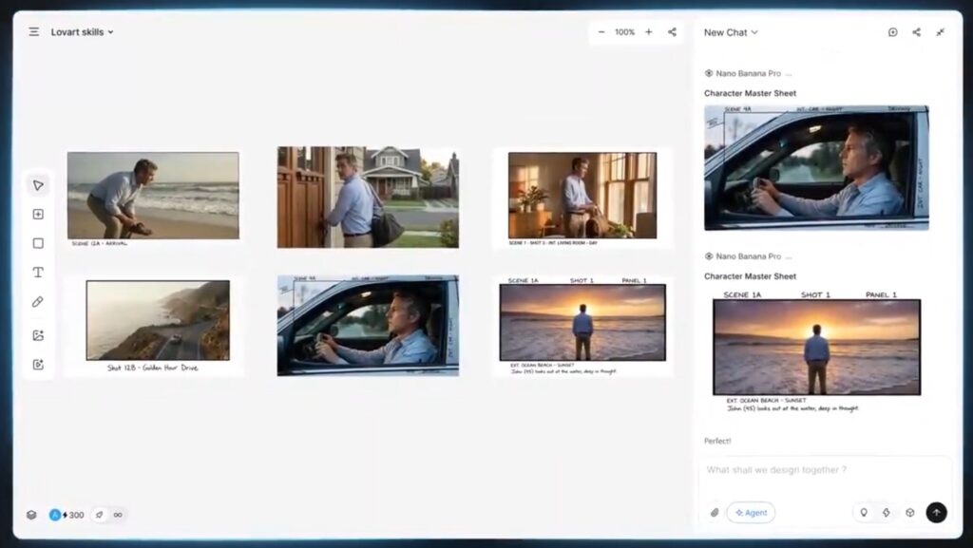Select the Golden Hour Drive storyboard image
Viewport: 973px width, 548px height.
coord(158,320)
